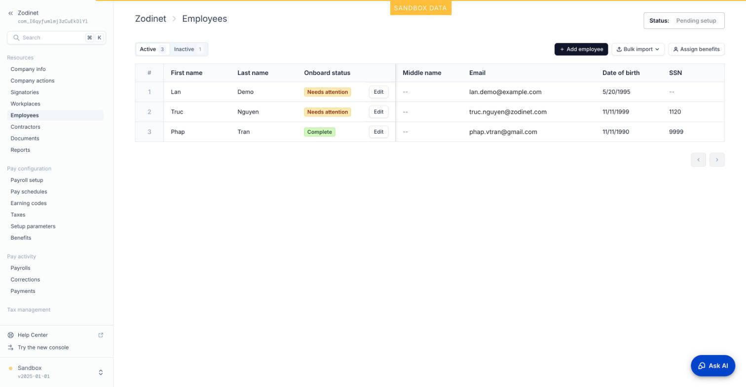Open Signatories in sidebar
Screen dimensions: 746x387
click(25, 92)
